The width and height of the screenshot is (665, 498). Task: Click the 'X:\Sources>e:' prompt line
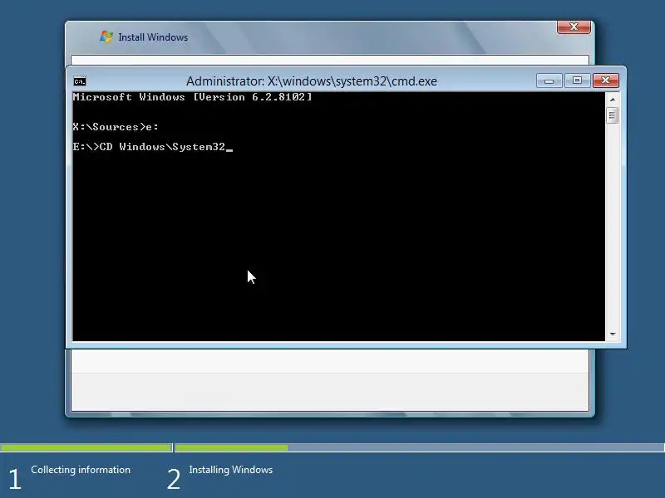click(x=116, y=127)
